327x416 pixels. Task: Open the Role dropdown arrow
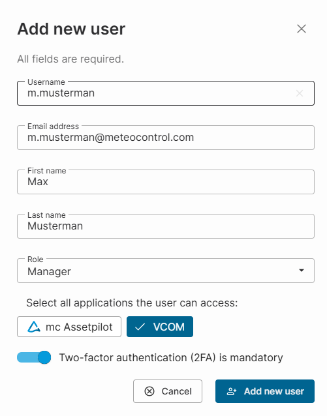point(302,271)
